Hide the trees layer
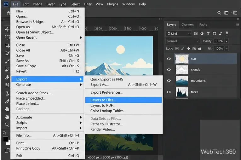 (x=169, y=92)
